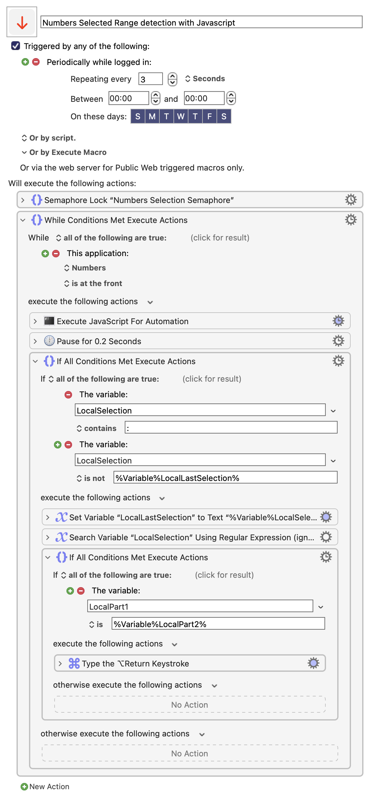
Task: Toggle the first S day in On these days
Action: 138,116
